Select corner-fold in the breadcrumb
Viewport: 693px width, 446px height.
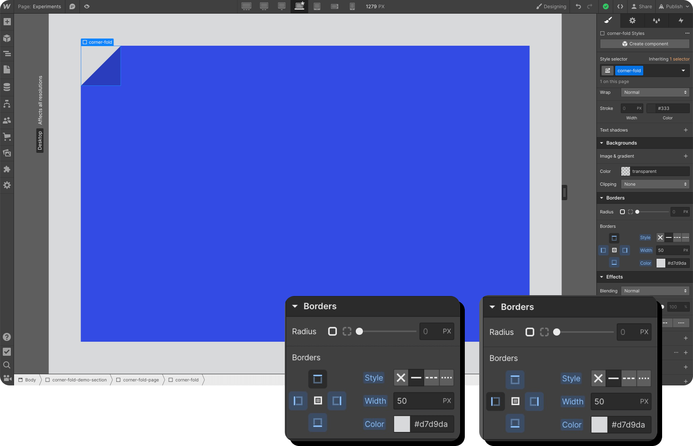[x=186, y=380]
